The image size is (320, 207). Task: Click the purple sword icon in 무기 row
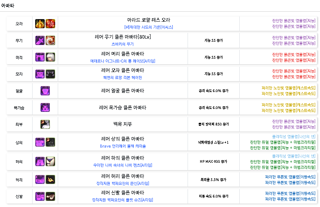(40, 40)
